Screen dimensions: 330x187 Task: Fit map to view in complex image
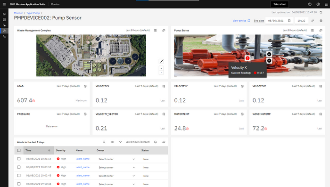point(161,61)
